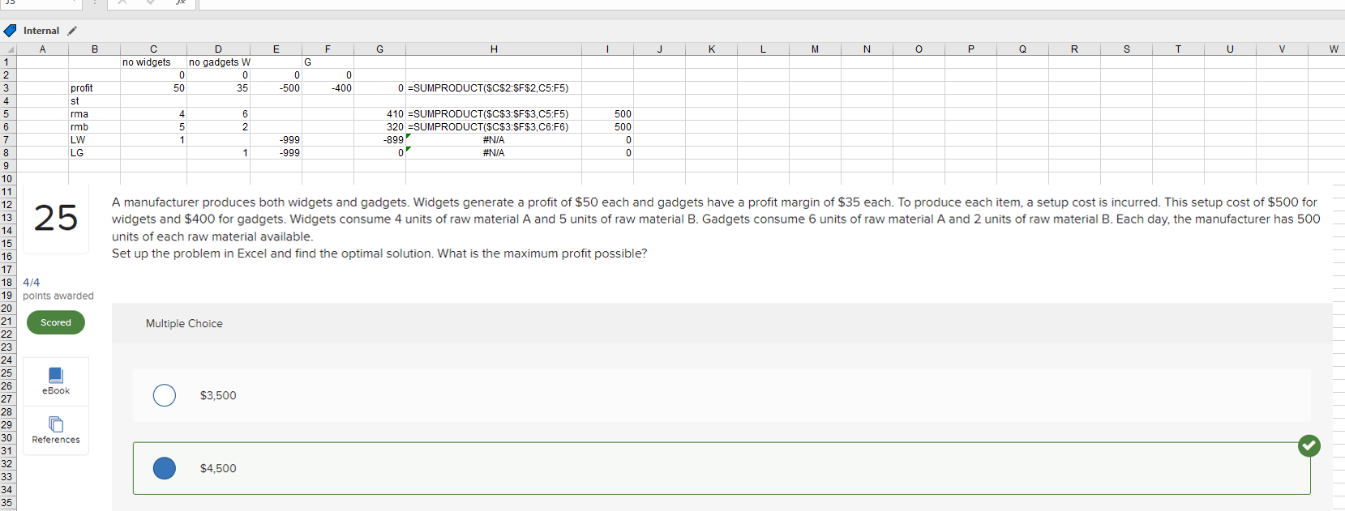Click the formula bar input field

point(770,4)
